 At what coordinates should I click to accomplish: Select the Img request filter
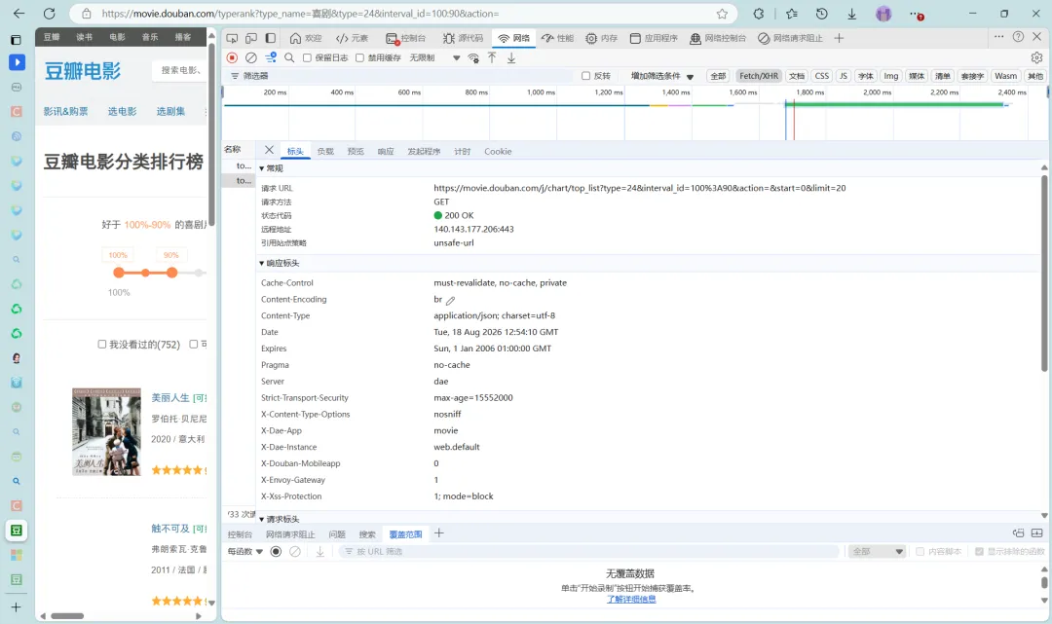tap(891, 76)
